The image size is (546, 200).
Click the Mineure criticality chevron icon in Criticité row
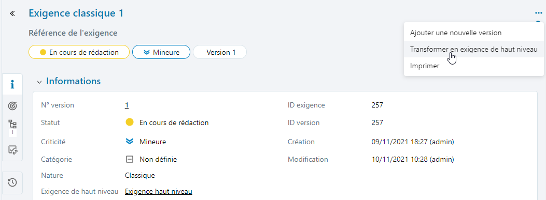tap(130, 141)
